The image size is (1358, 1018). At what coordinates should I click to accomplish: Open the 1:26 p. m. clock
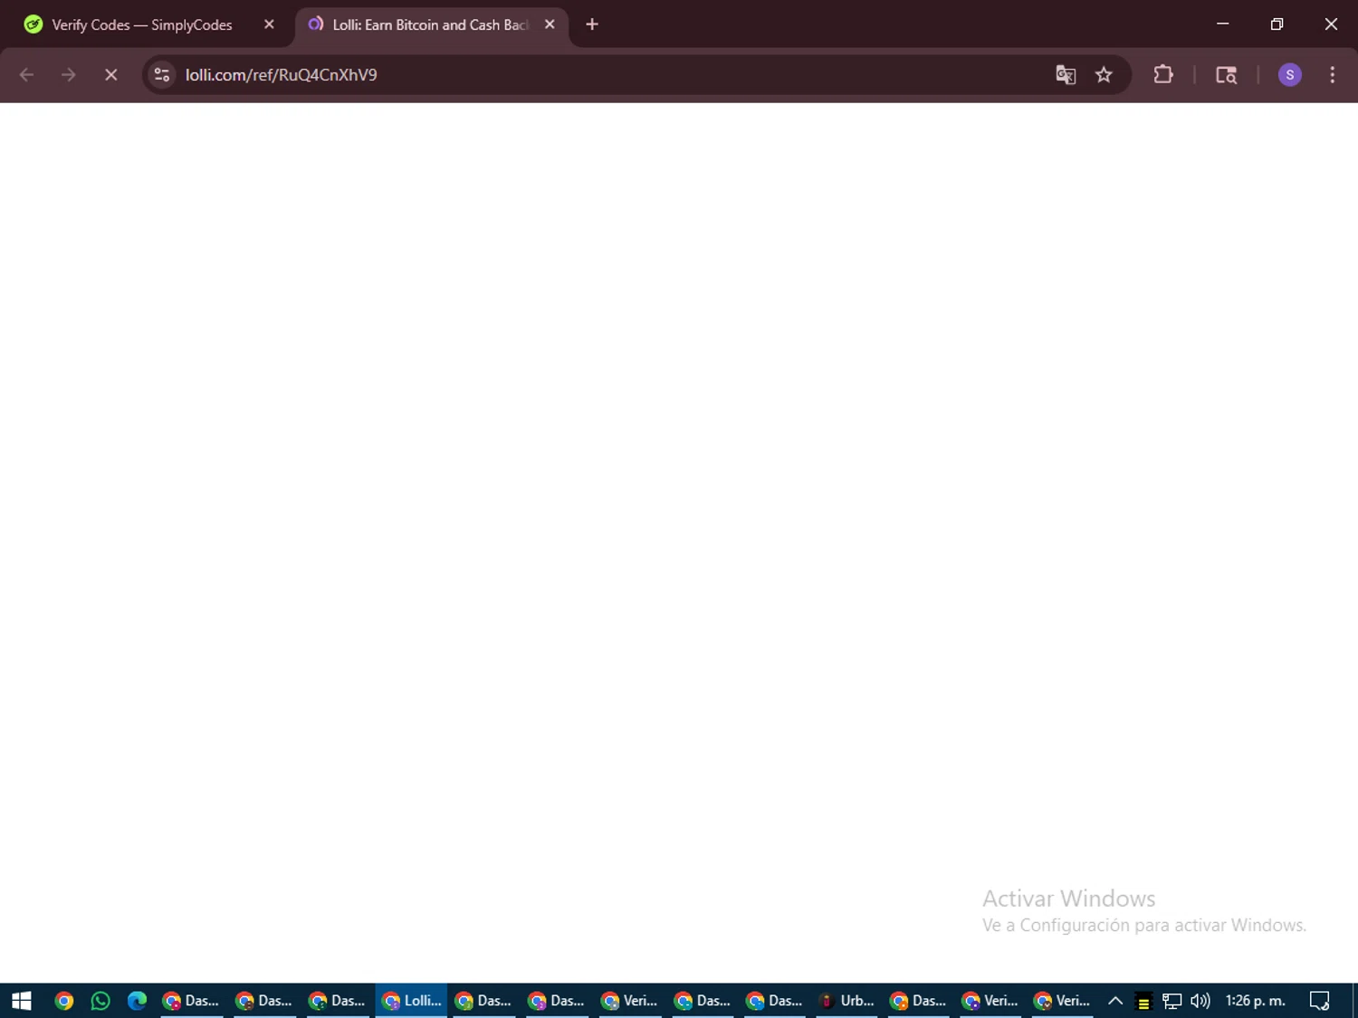tap(1256, 1001)
